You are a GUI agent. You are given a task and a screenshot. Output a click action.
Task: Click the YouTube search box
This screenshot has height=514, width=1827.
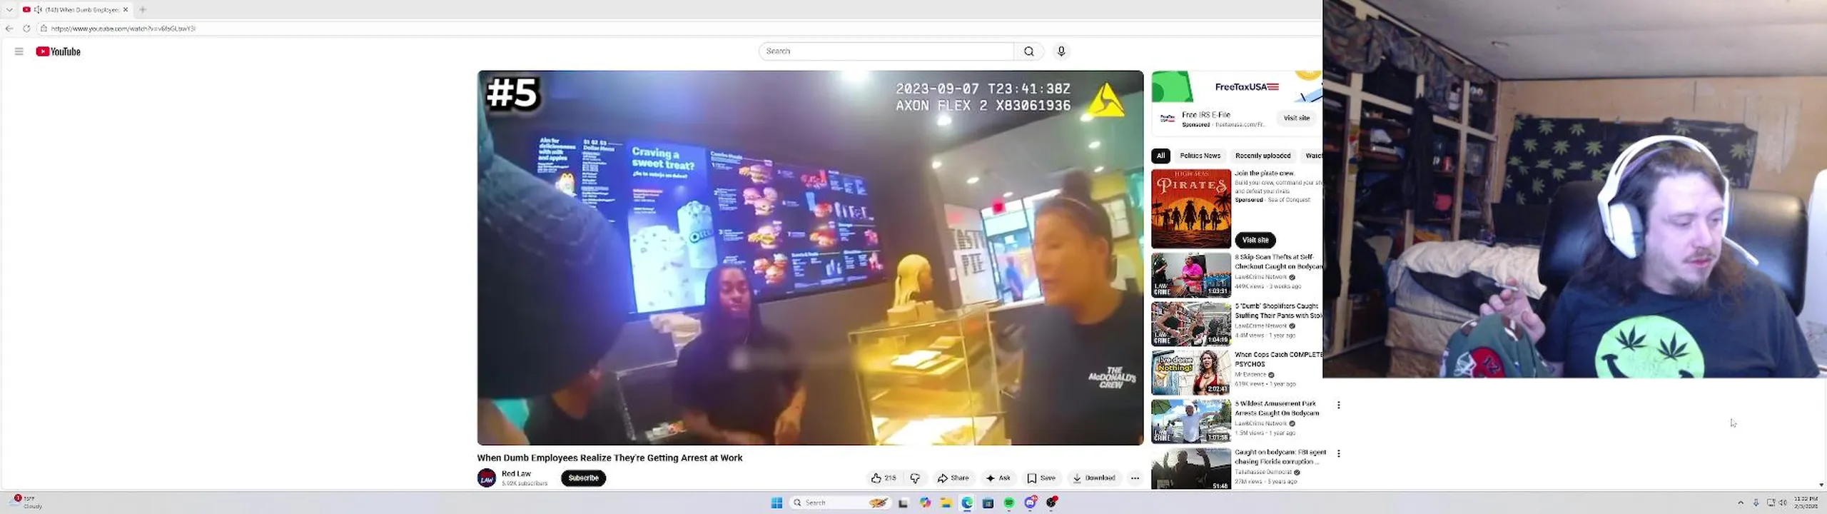pyautogui.click(x=886, y=51)
